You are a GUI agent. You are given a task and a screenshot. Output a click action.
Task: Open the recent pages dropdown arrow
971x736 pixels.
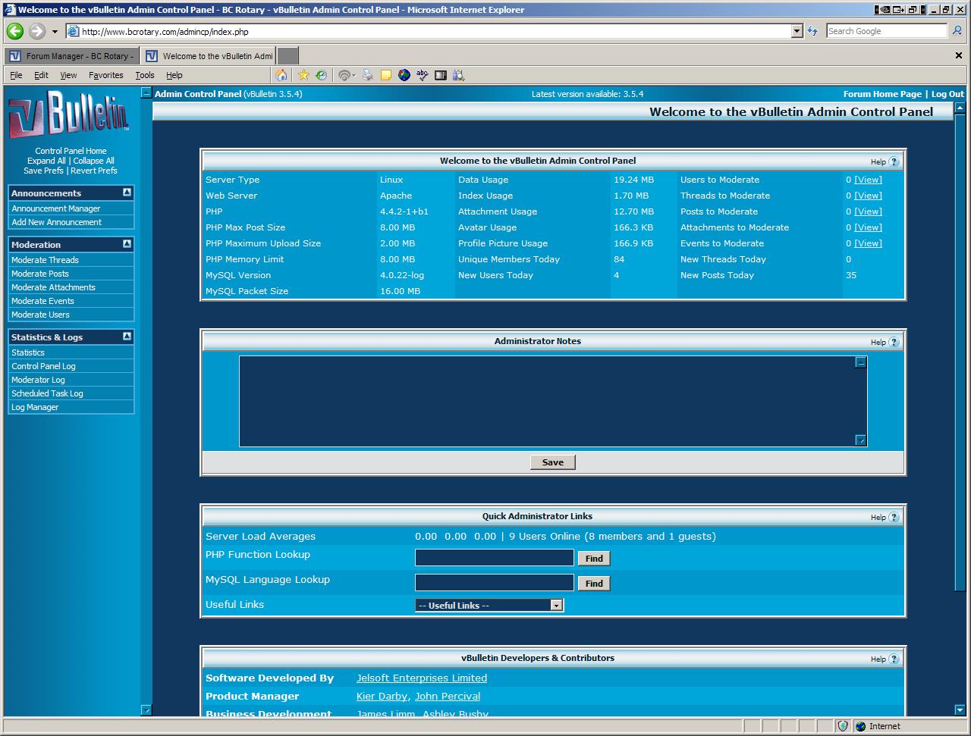click(55, 32)
